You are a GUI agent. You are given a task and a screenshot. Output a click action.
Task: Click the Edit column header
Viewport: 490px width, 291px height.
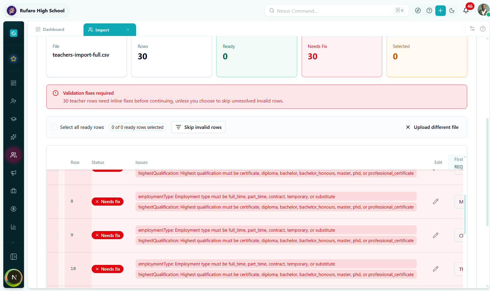click(x=438, y=162)
